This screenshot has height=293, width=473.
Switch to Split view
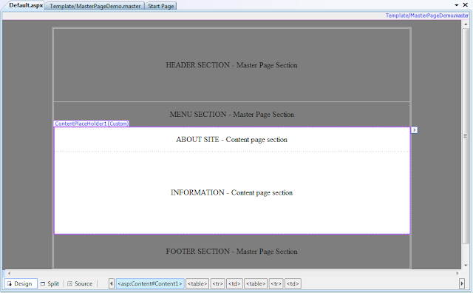pyautogui.click(x=50, y=283)
